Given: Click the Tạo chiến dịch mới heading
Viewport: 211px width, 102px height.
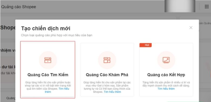Looking at the screenshot, I should 46,28.
